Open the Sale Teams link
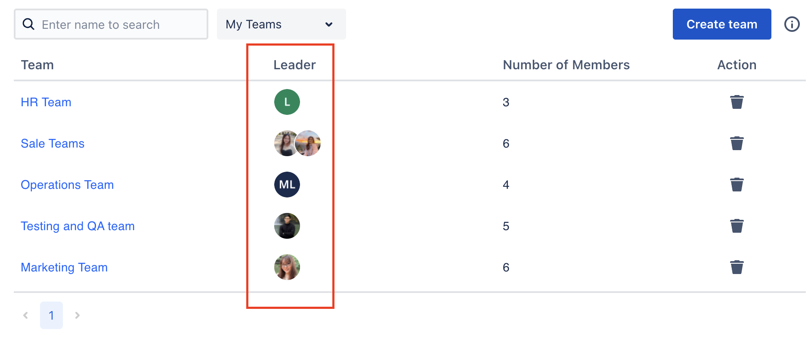 (53, 143)
